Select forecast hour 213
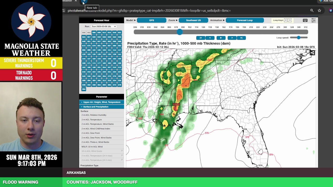Viewport: 333px width, 187px height. [x=119, y=67]
